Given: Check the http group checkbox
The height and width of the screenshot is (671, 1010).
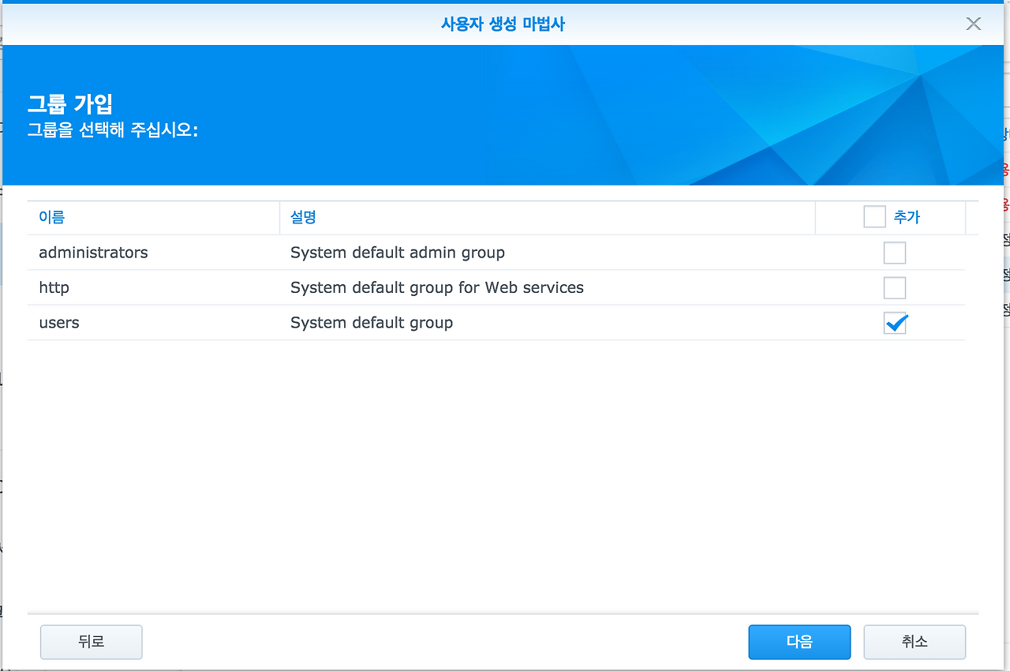Looking at the screenshot, I should tap(894, 287).
